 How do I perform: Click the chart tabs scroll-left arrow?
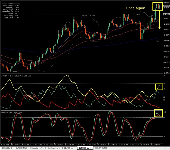click(166, 148)
